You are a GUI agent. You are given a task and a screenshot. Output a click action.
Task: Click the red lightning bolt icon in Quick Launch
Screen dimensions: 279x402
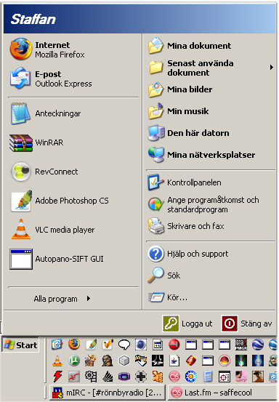point(57,377)
